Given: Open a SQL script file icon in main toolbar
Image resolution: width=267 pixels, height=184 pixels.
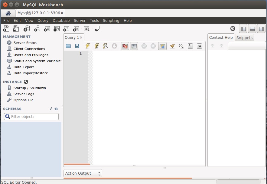Looking at the screenshot, I should (x=16, y=28).
